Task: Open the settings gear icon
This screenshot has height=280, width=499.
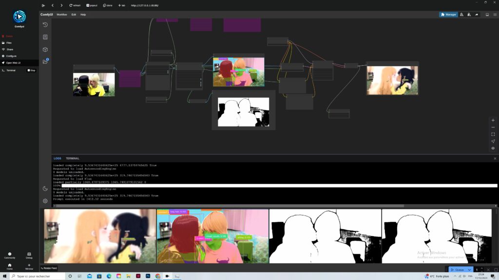Action: point(45,201)
